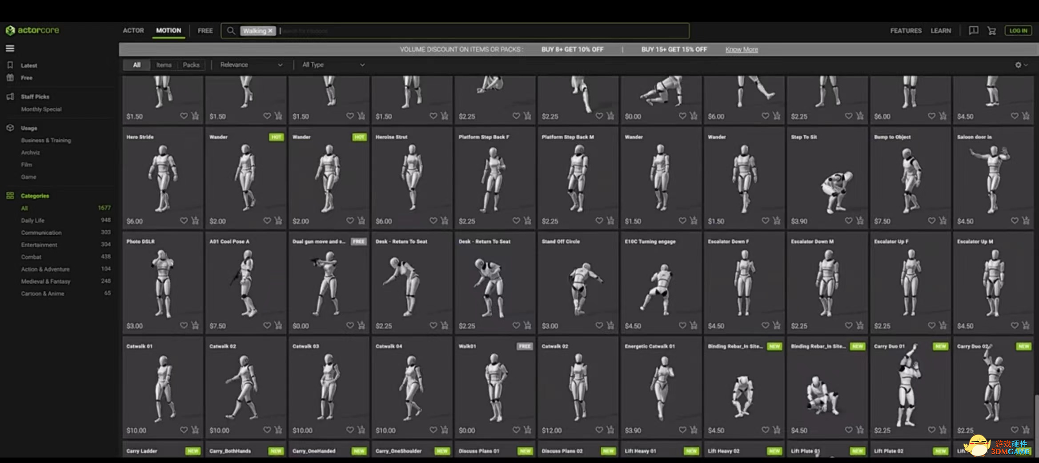Select the Daily Life category

click(32, 220)
